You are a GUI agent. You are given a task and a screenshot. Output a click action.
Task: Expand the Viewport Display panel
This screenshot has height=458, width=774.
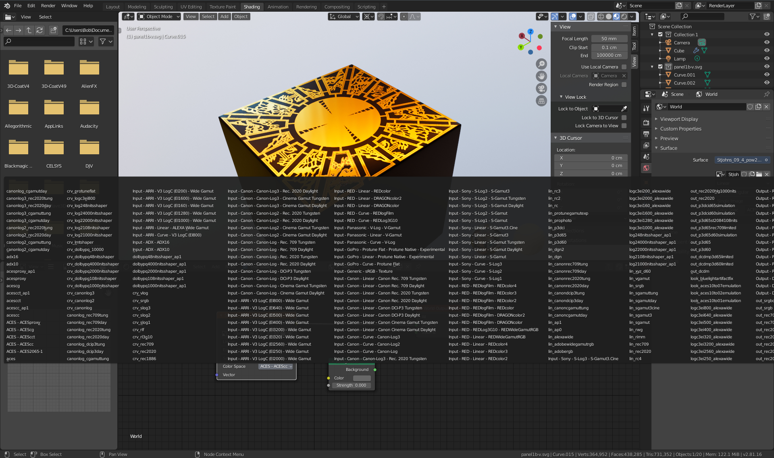[679, 119]
